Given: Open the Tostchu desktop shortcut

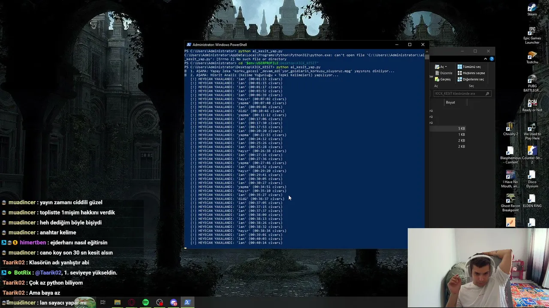Looking at the screenshot, I should pyautogui.click(x=532, y=57).
